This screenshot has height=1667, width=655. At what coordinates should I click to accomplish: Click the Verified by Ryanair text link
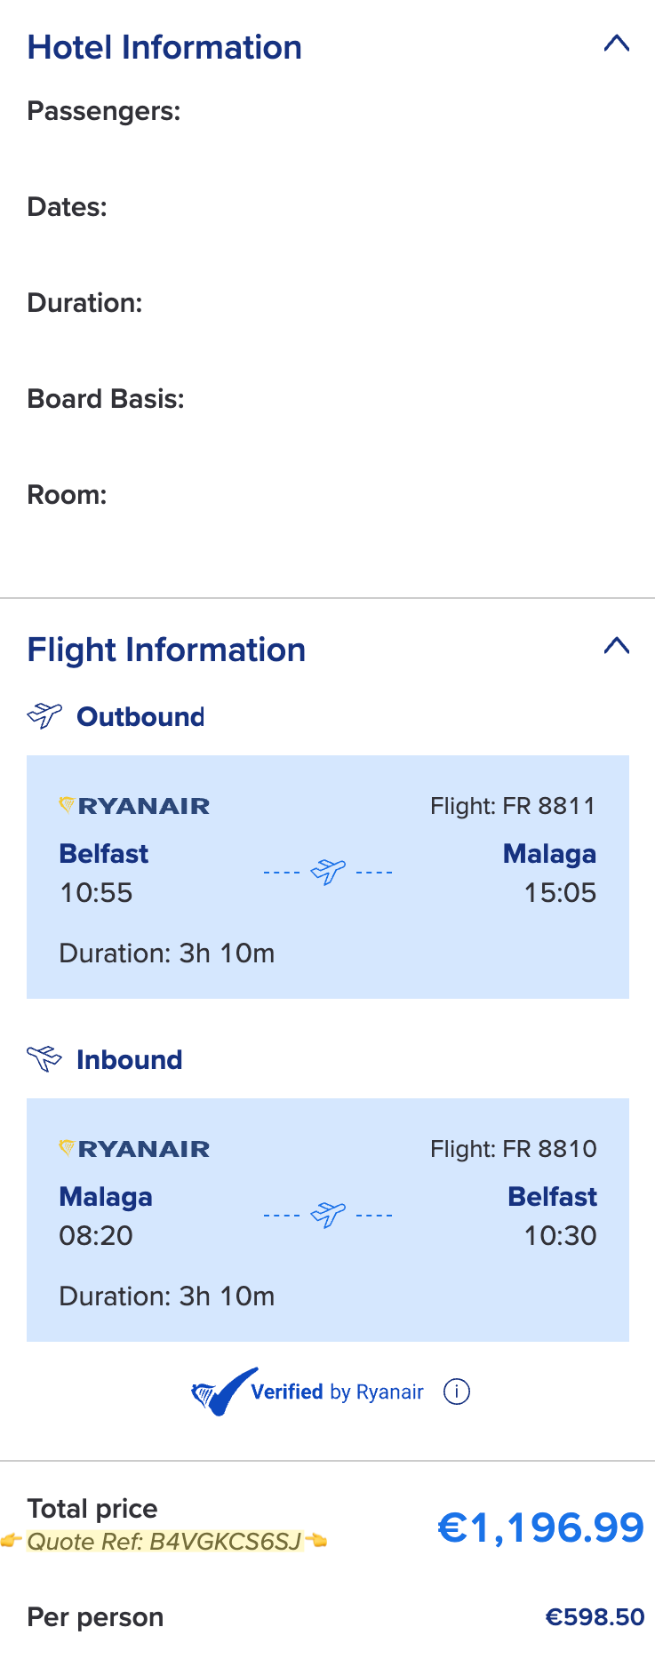pyautogui.click(x=337, y=1392)
